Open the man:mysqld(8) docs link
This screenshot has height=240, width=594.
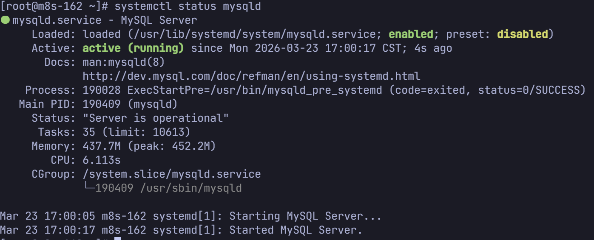[123, 62]
